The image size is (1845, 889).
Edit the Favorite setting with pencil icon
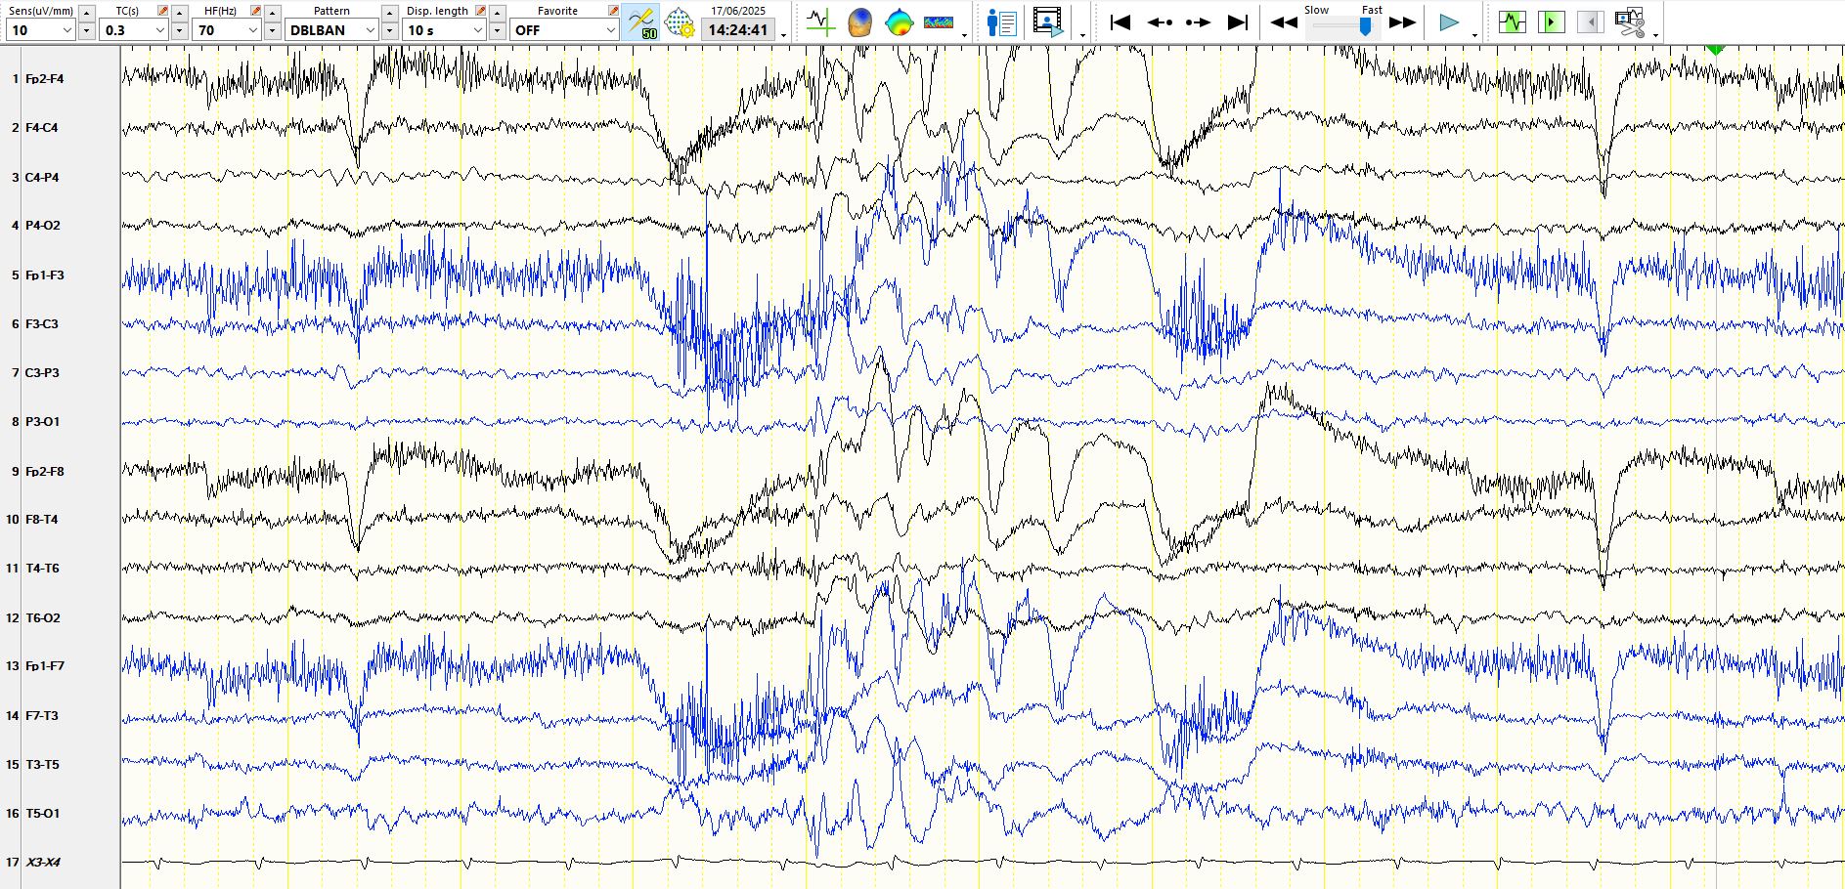click(x=613, y=11)
